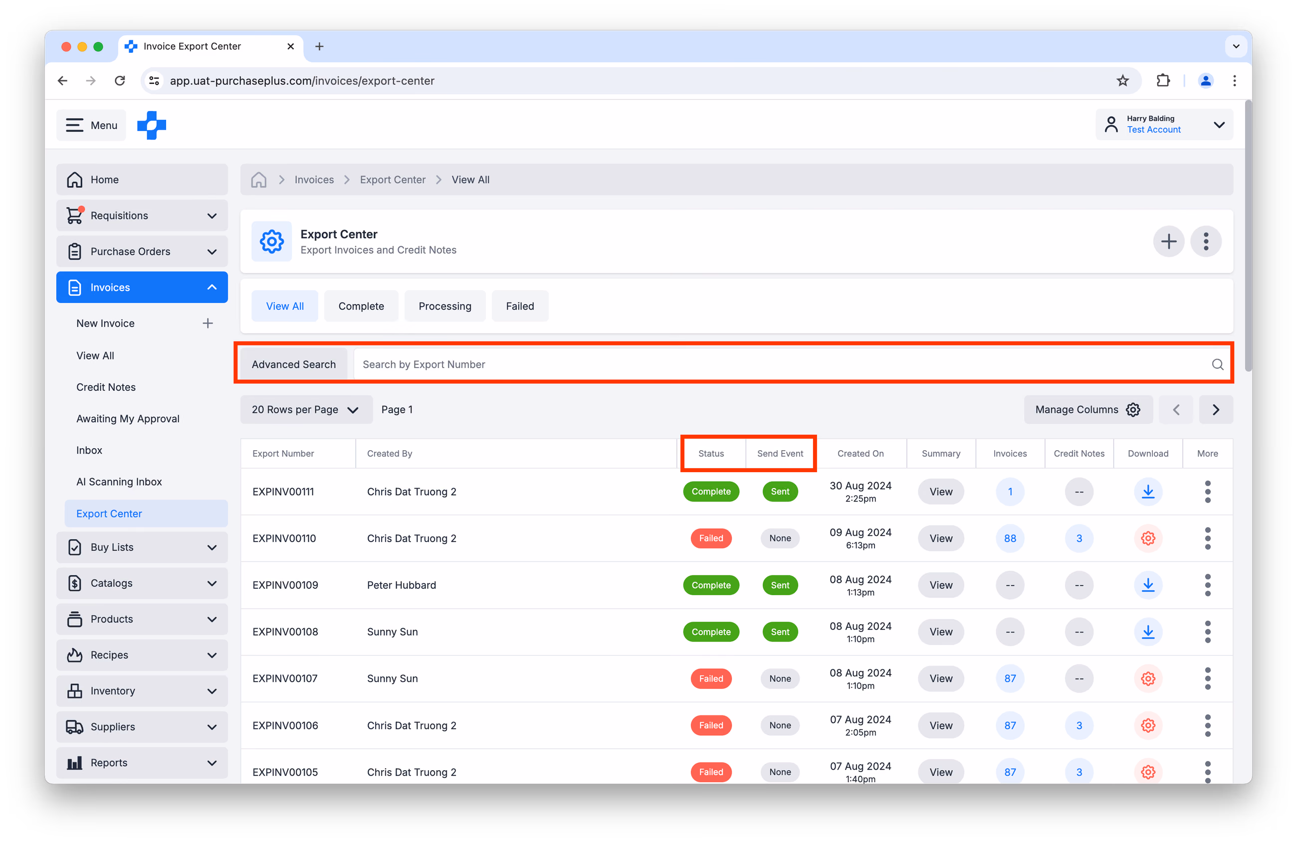Click the PurchasePlus blue cross logo
This screenshot has height=843, width=1297.
coord(152,125)
